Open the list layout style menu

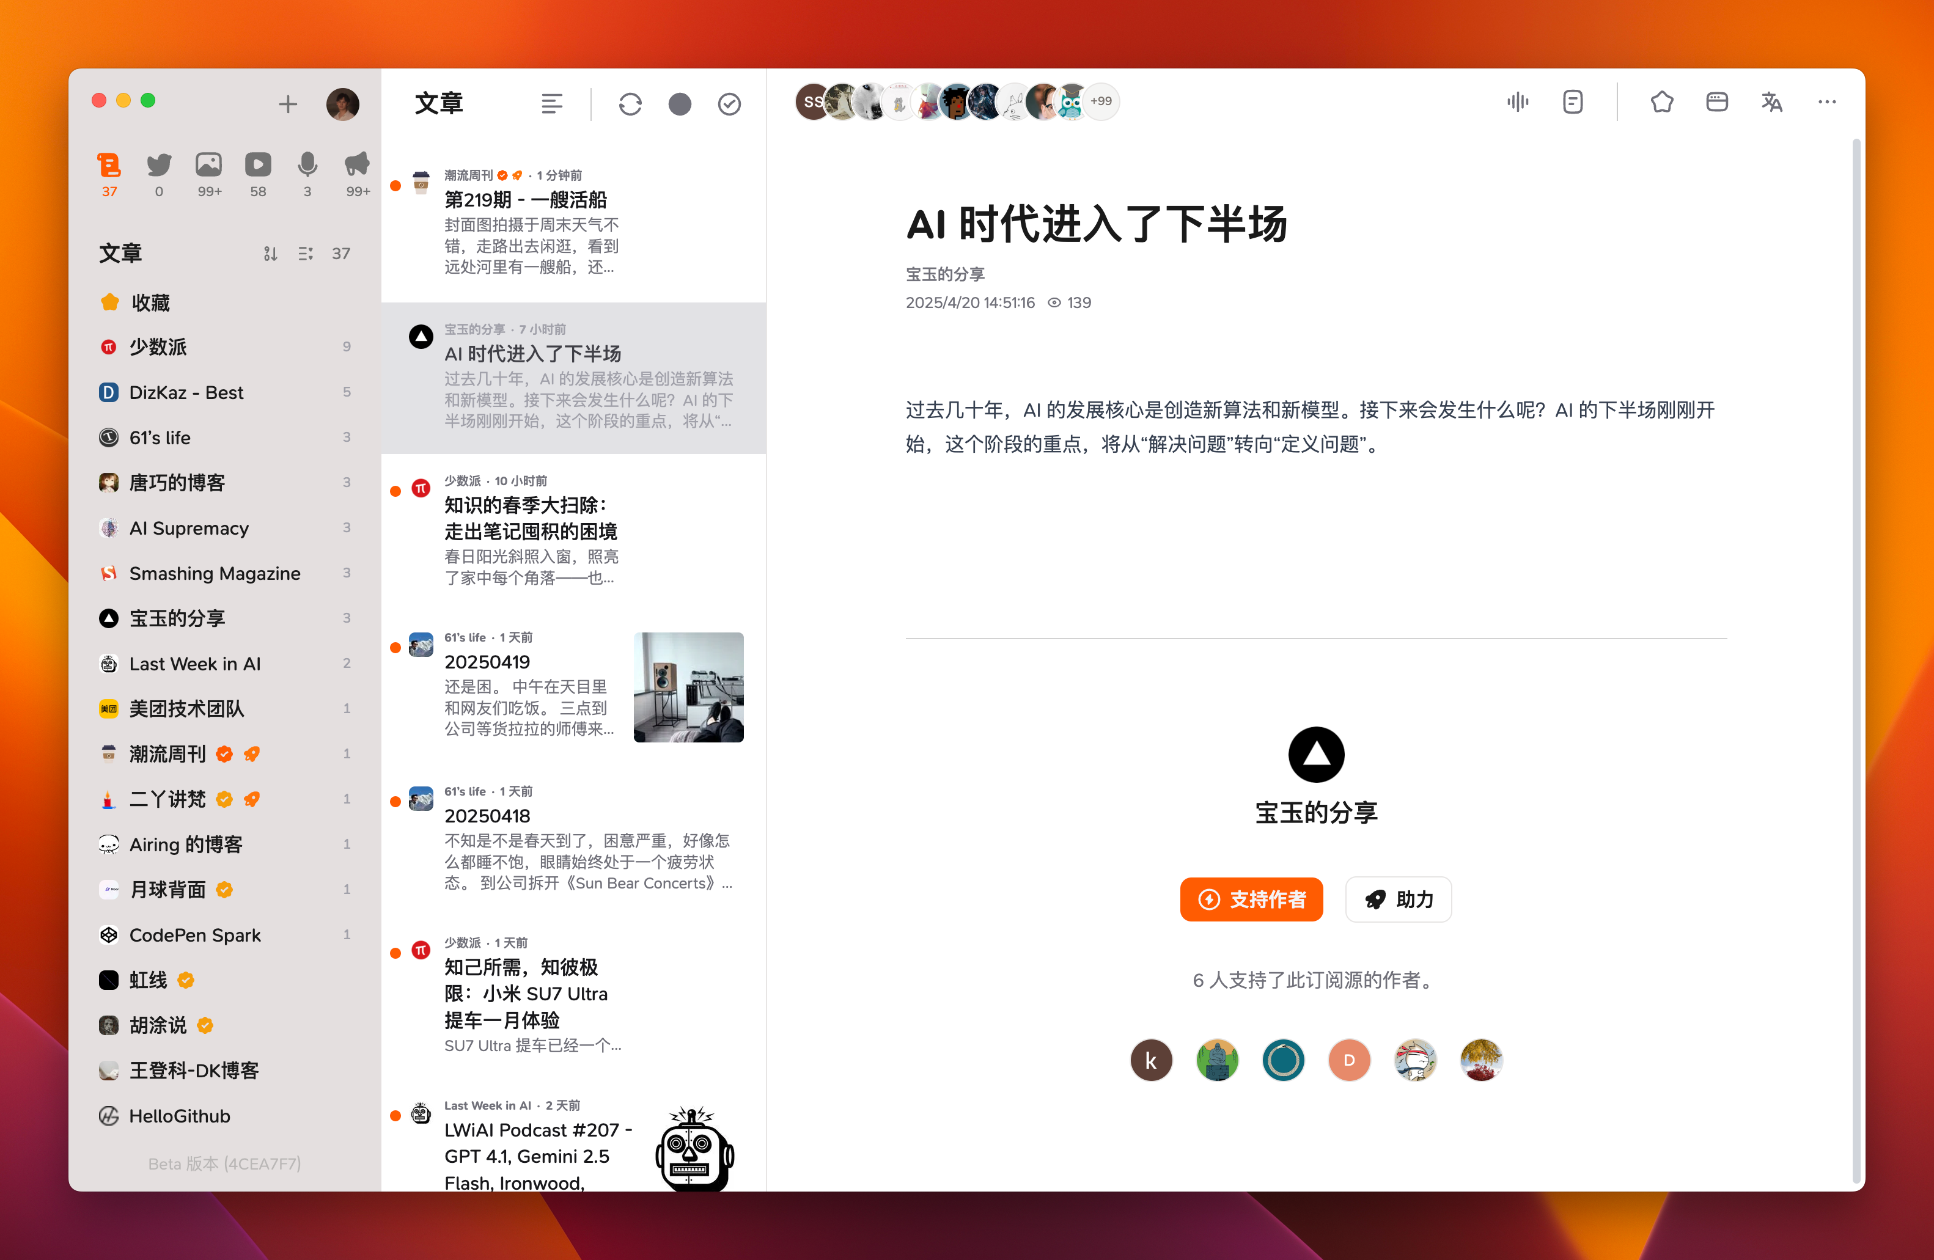[x=552, y=104]
